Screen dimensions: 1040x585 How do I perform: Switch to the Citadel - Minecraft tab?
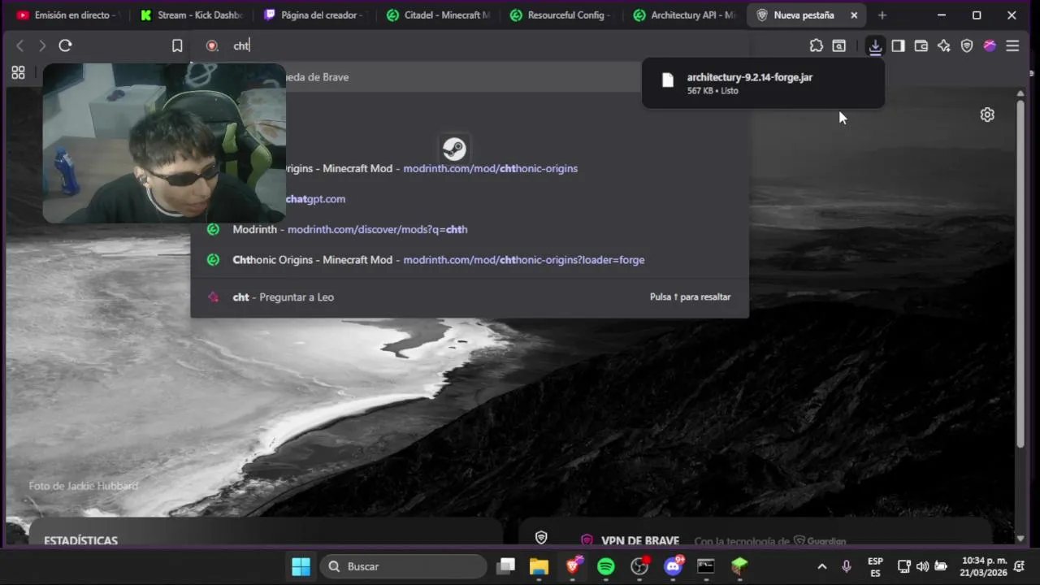point(439,15)
